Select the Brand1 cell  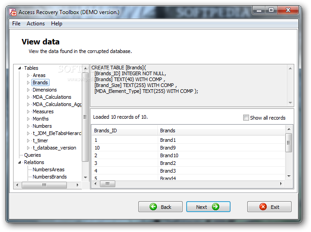tap(221, 140)
